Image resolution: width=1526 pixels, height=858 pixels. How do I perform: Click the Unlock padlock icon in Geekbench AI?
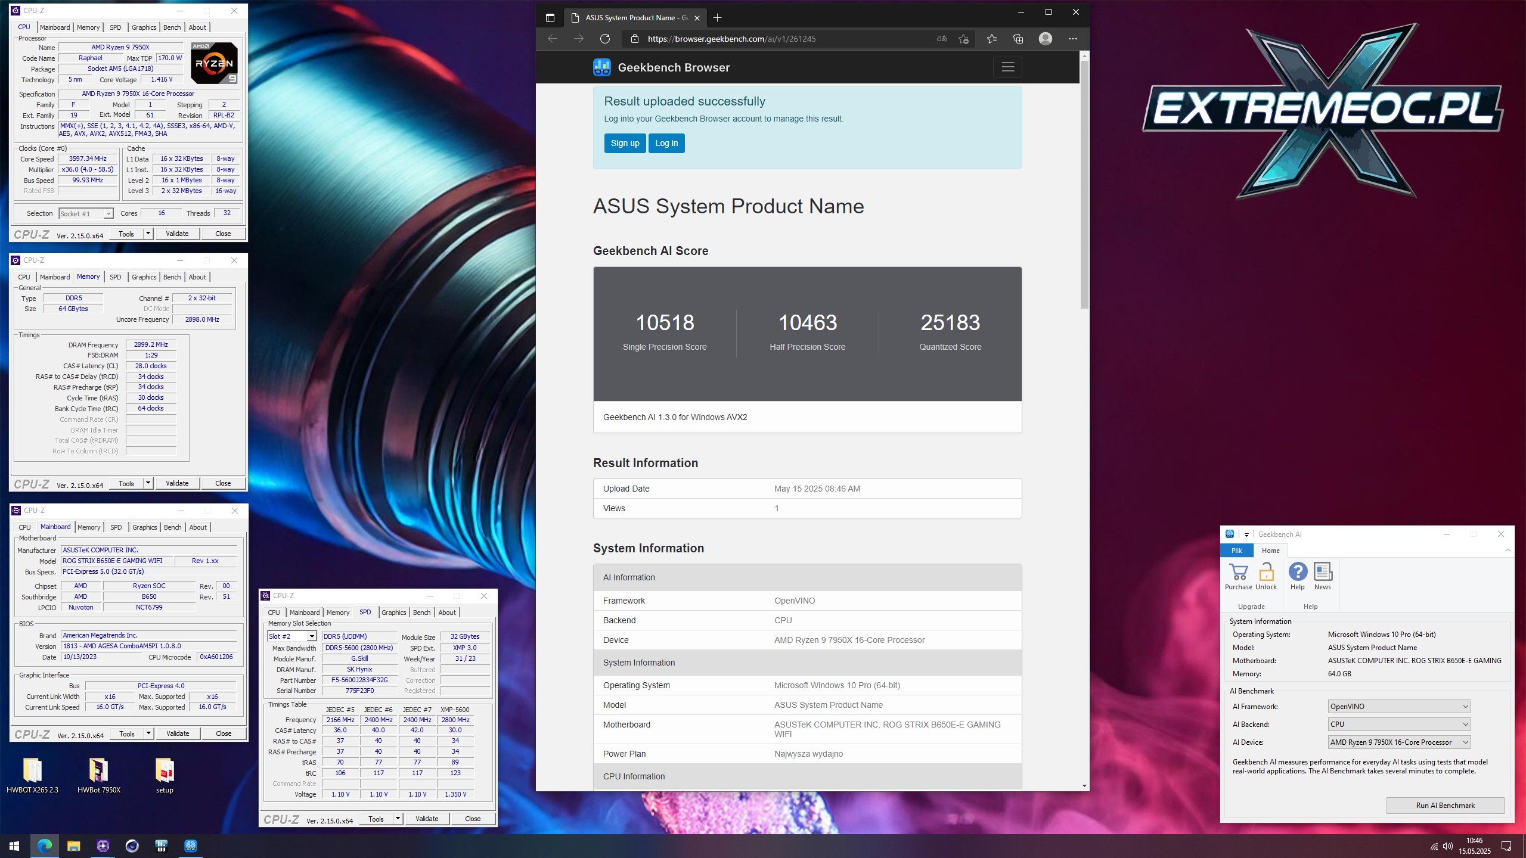click(x=1266, y=572)
